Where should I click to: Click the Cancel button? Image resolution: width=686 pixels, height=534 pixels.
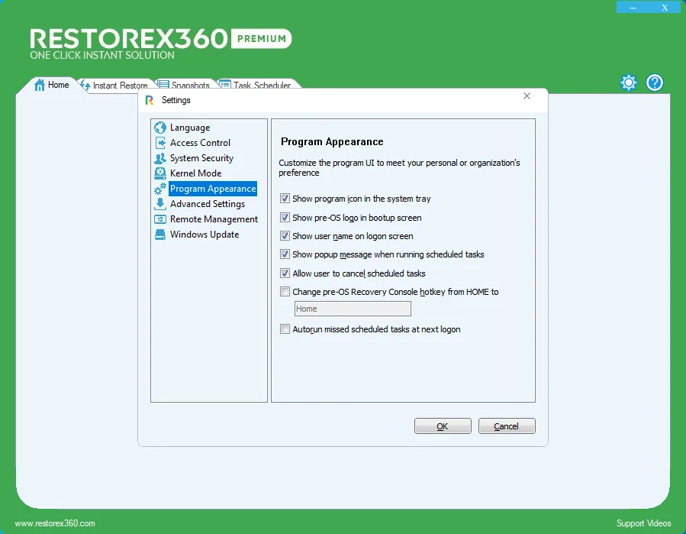coord(506,426)
